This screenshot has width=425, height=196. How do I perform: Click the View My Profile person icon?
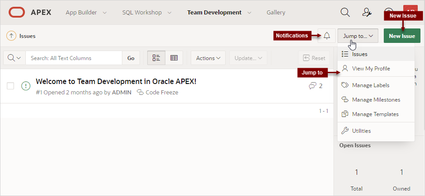[345, 68]
